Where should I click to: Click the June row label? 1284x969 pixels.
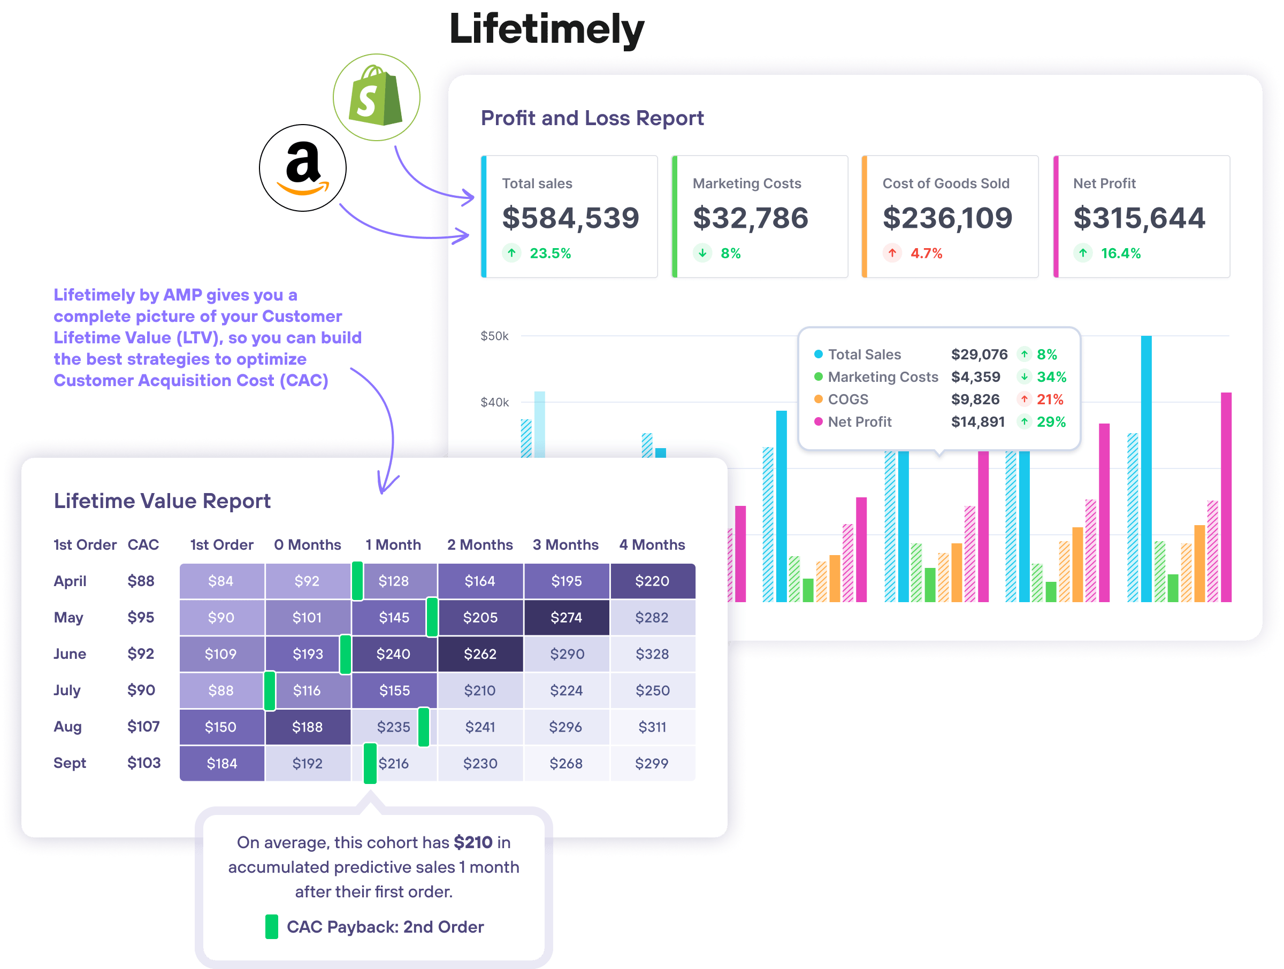click(70, 654)
